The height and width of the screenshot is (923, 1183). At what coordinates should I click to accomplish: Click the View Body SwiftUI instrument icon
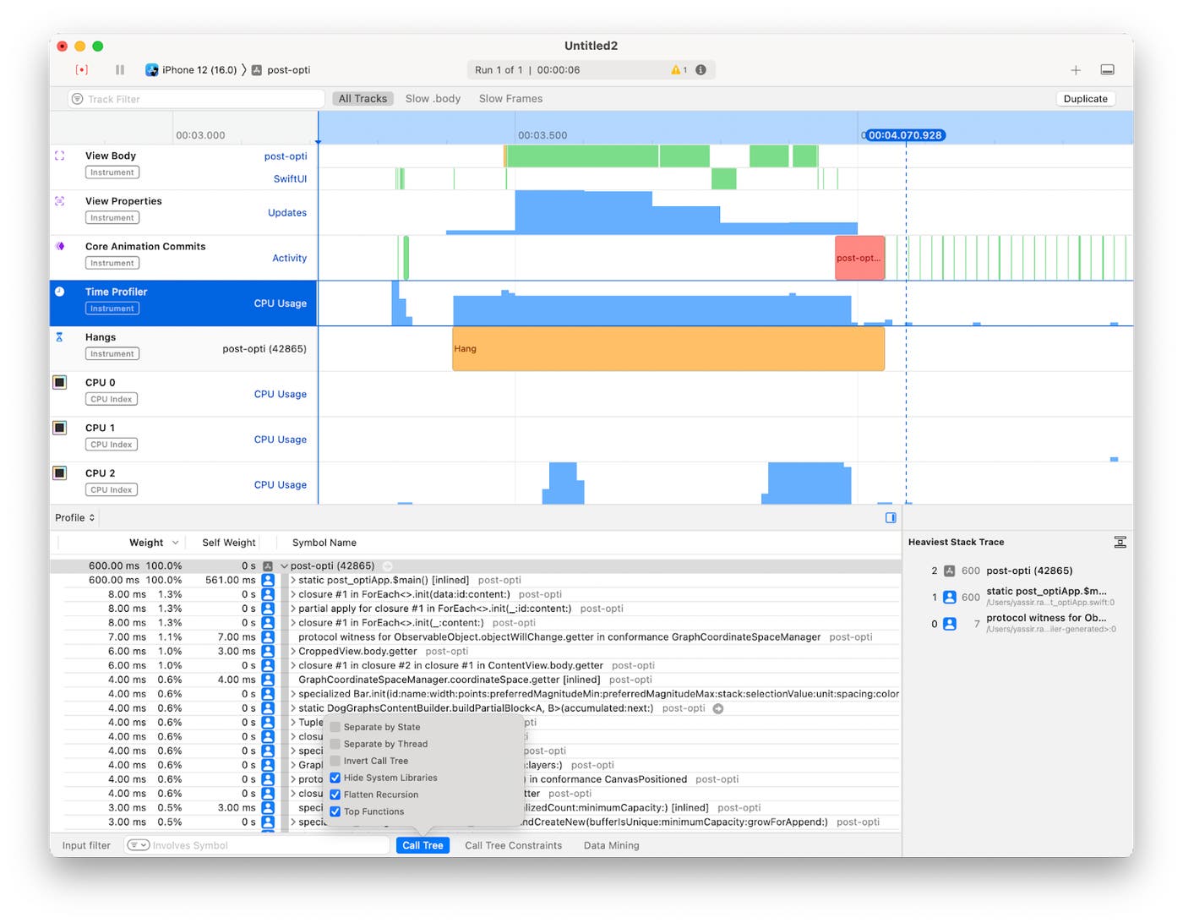pos(58,156)
